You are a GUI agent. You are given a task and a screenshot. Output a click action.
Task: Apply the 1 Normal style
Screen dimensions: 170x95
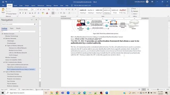click(107, 11)
